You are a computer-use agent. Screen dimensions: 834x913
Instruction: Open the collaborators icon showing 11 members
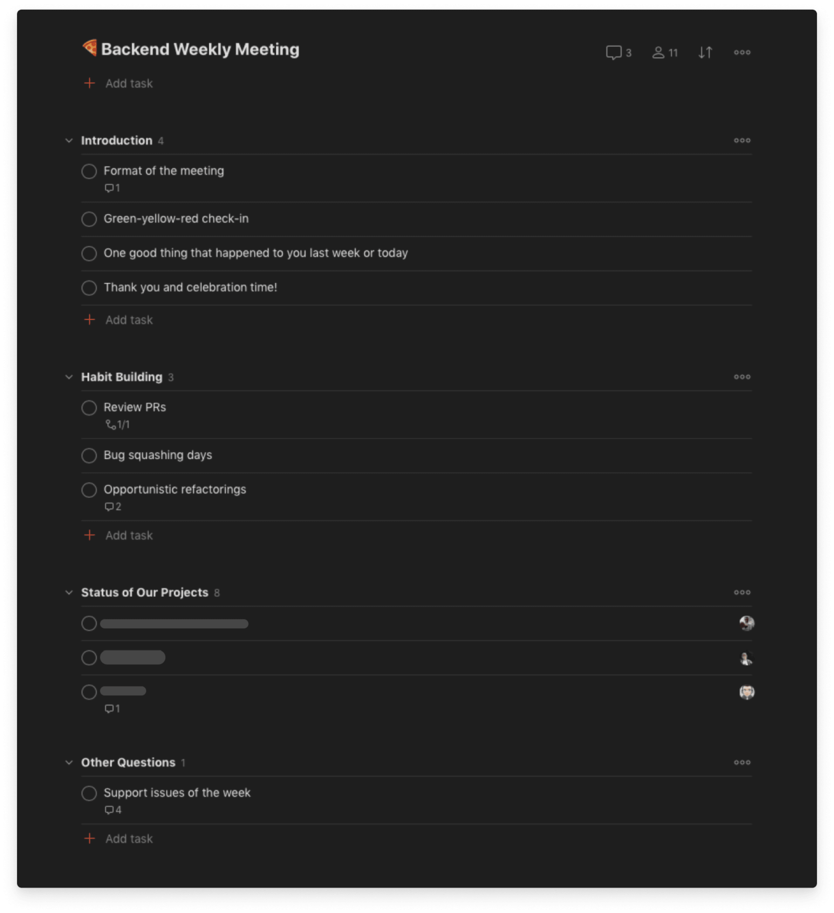tap(665, 52)
